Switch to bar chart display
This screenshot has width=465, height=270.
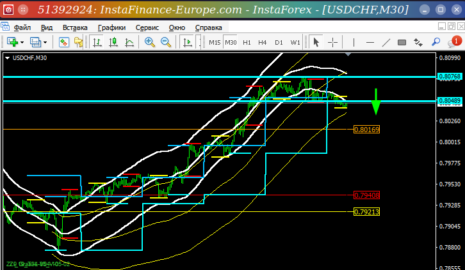point(97,42)
